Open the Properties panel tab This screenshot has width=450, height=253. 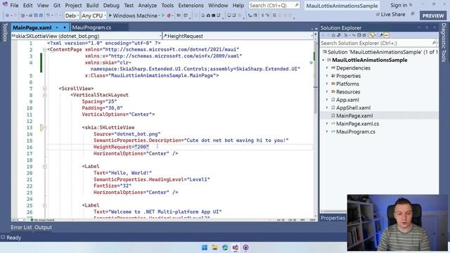[333, 218]
